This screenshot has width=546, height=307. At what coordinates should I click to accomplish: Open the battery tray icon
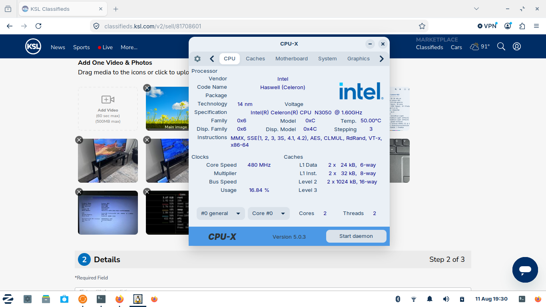tap(462, 299)
